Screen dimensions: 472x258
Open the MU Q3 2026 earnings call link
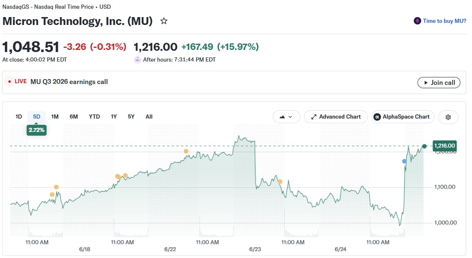[69, 82]
